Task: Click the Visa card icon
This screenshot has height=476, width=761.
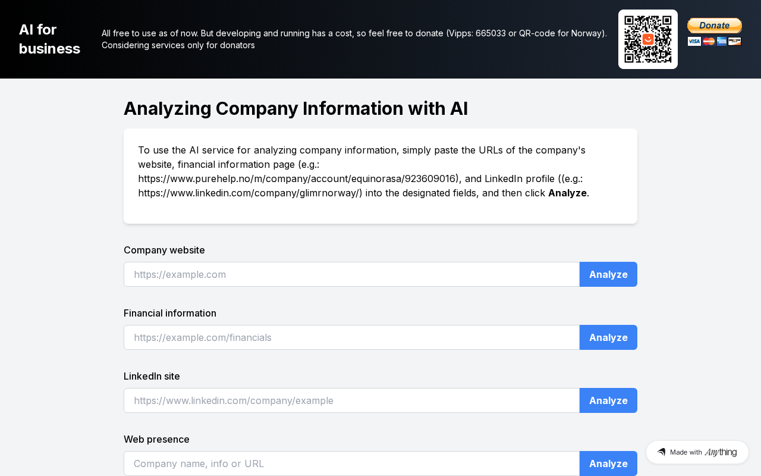Action: (694, 41)
